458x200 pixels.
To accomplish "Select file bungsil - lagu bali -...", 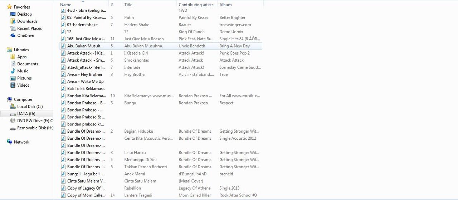I will click(x=87, y=174).
